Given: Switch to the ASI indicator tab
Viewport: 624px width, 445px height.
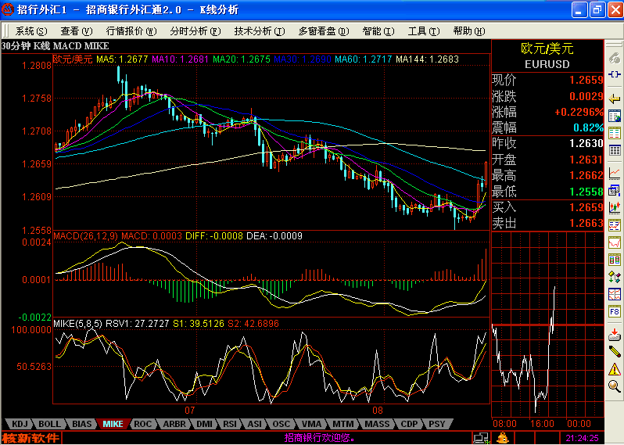Looking at the screenshot, I should pyautogui.click(x=255, y=424).
